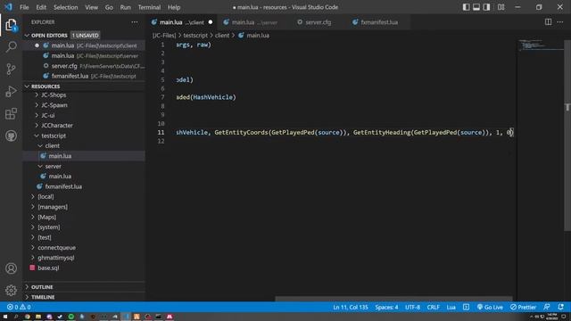Viewport: 571px width, 321px height.
Task: Expand the JCCharacter folder
Action: coord(57,125)
